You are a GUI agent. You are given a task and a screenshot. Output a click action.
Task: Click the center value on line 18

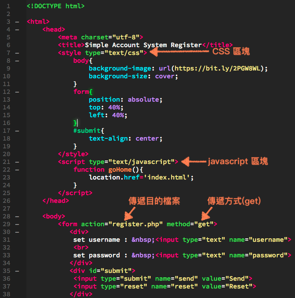(x=147, y=138)
